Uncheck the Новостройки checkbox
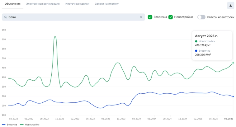Image resolution: width=236 pixels, height=127 pixels. click(x=171, y=17)
